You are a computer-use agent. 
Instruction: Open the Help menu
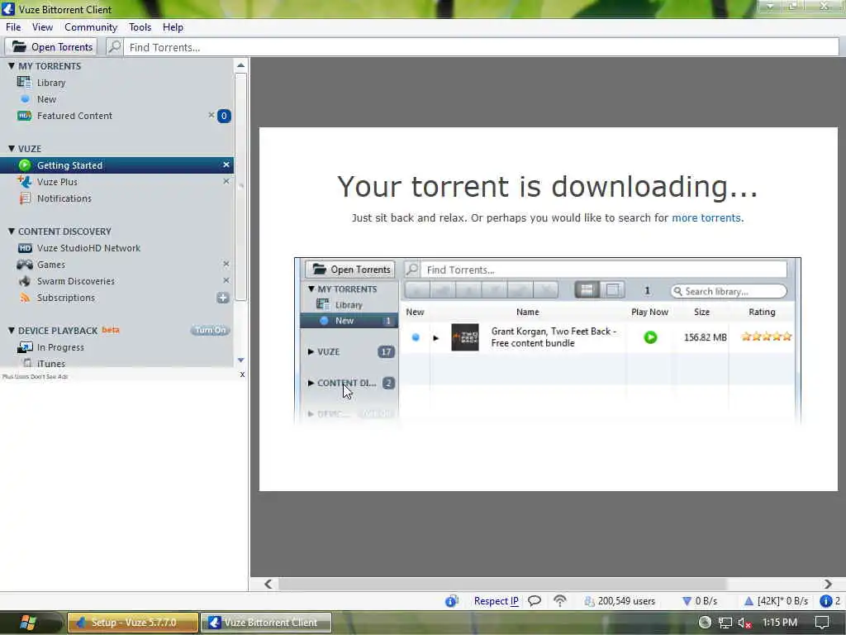pyautogui.click(x=173, y=27)
